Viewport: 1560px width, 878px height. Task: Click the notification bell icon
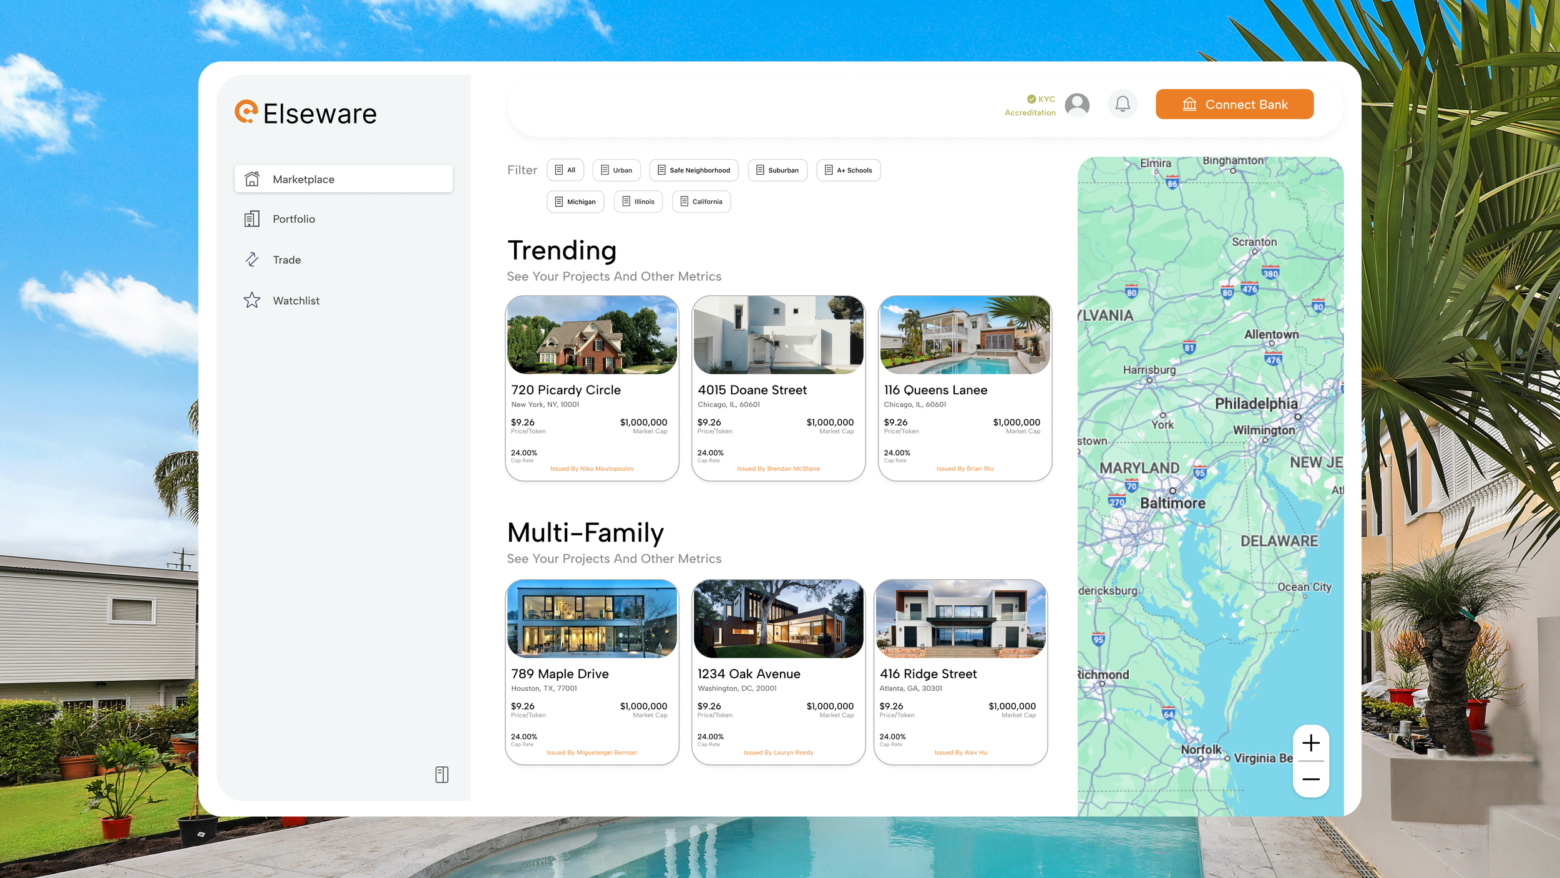pos(1122,104)
